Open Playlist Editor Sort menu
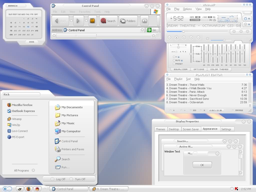 [x=188, y=79]
